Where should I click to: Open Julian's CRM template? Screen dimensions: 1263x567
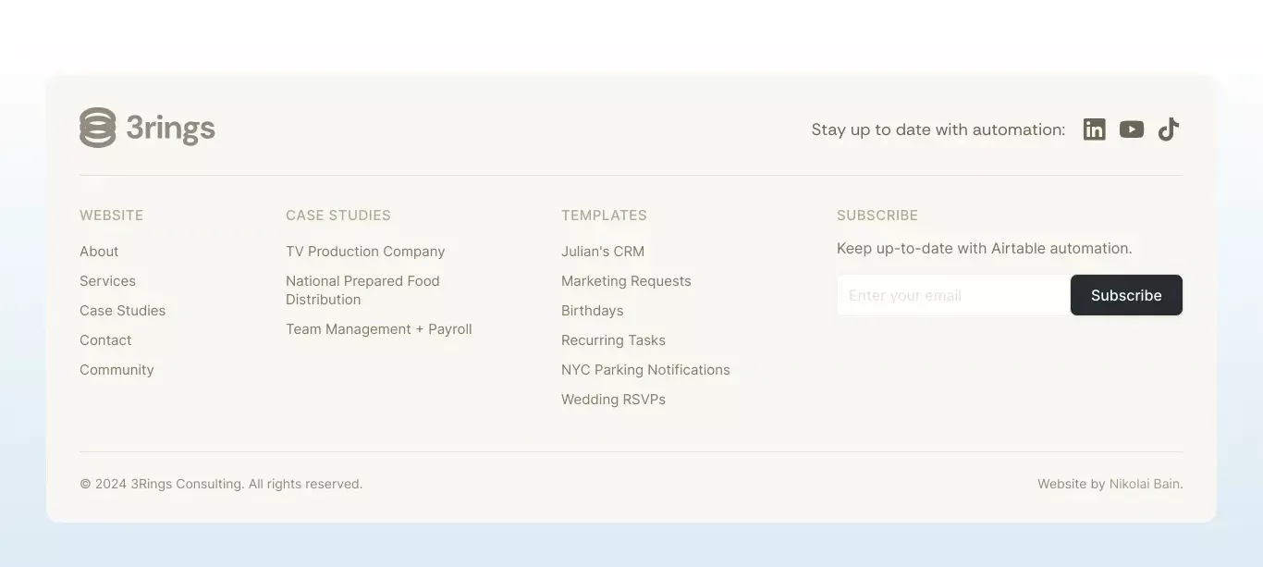coord(603,252)
